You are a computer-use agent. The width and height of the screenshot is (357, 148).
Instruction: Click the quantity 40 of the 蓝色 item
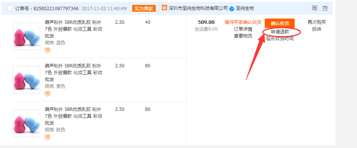(x=147, y=22)
